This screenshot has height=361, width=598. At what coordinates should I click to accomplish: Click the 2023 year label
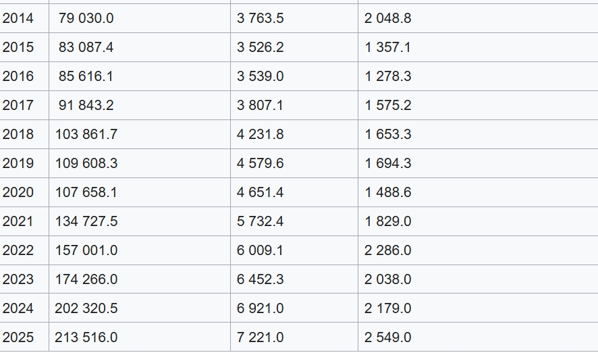[18, 279]
